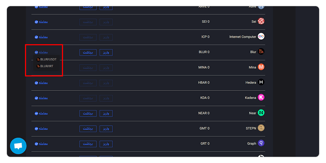This screenshot has height=163, width=326.
Task: Select the BLUR/USDT trading pair
Action: point(46,59)
